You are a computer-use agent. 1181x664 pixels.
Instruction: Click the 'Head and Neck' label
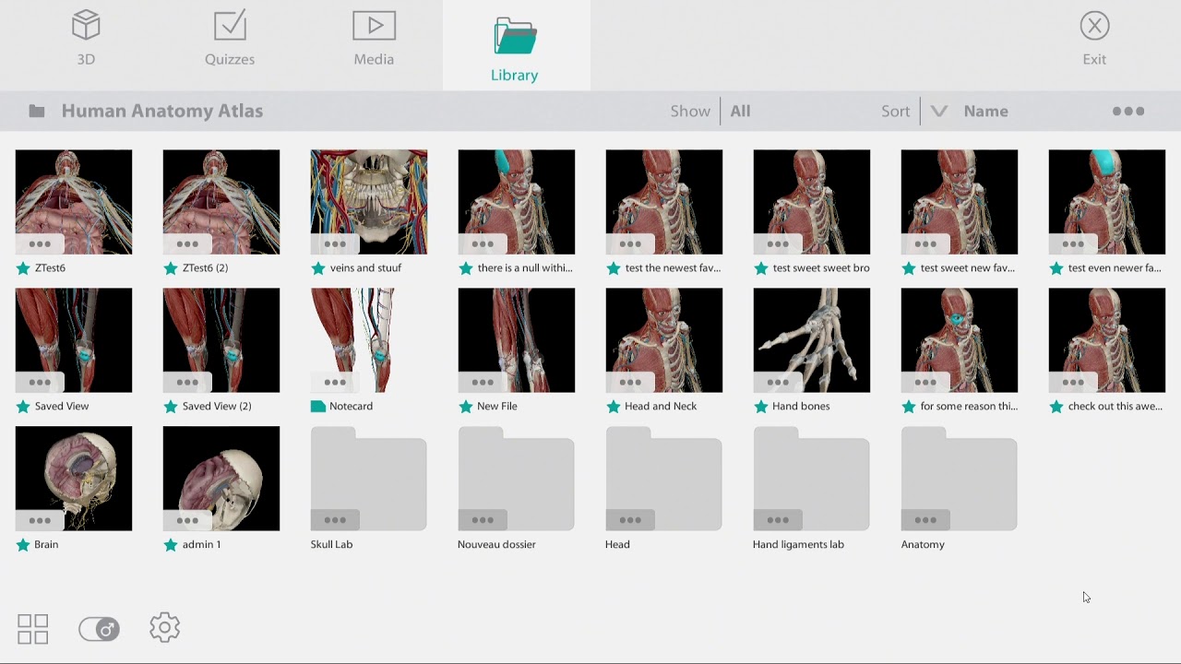click(661, 407)
